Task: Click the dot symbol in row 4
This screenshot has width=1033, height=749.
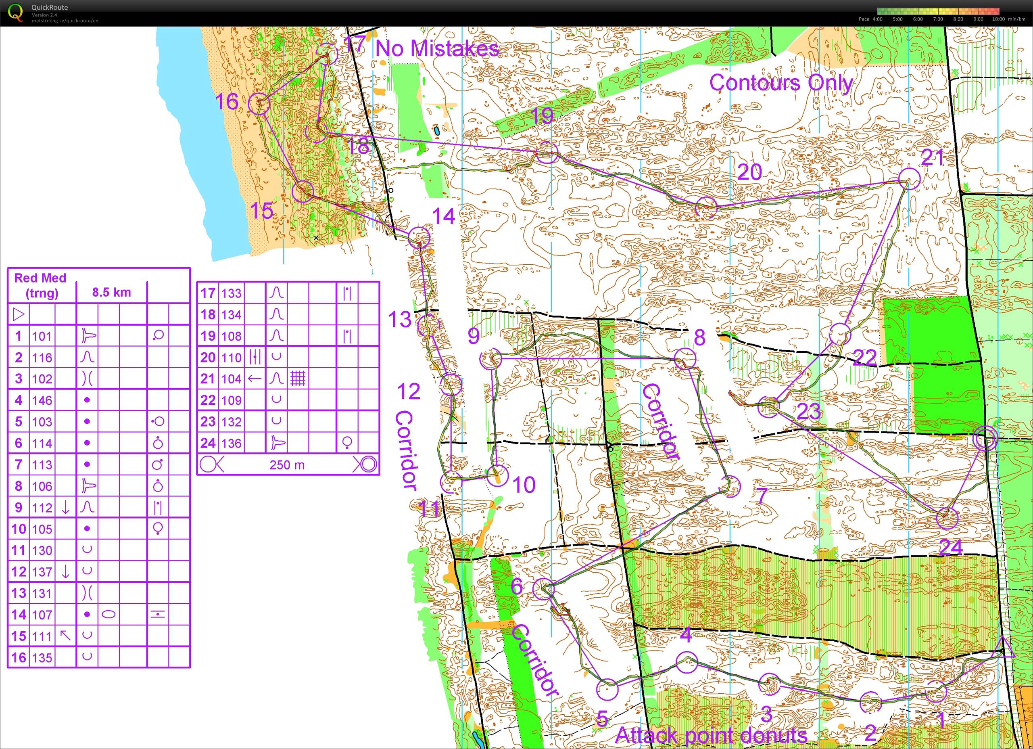Action: pyautogui.click(x=87, y=400)
